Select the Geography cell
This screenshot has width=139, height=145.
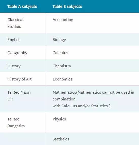[22, 53]
